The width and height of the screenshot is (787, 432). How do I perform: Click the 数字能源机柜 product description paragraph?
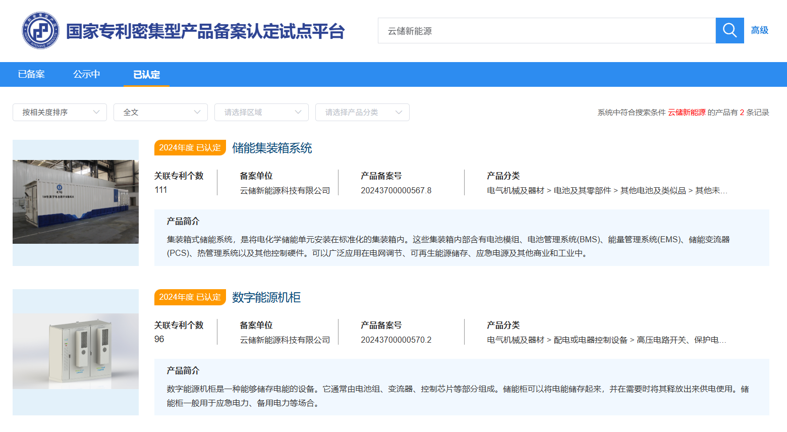click(x=458, y=396)
